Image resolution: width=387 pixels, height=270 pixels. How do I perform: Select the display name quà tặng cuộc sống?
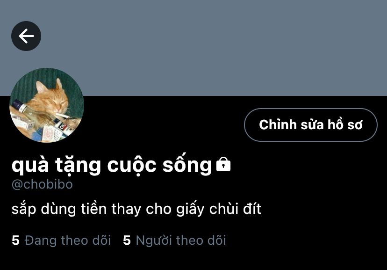112,165
